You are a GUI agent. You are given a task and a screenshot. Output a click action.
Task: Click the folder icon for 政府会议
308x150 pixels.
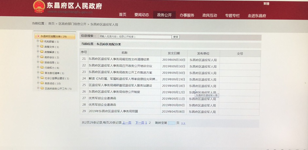click(x=42, y=57)
